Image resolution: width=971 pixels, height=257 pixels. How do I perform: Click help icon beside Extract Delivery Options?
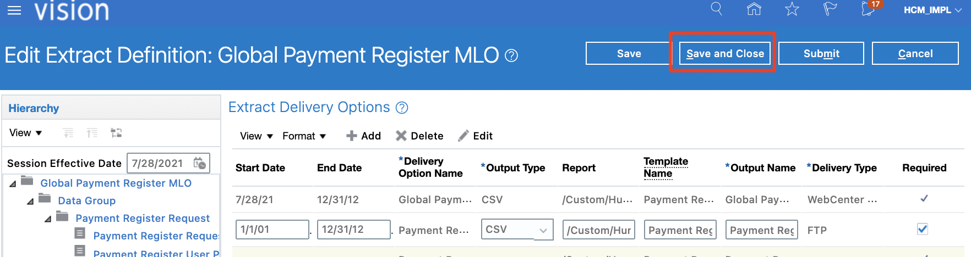point(402,108)
